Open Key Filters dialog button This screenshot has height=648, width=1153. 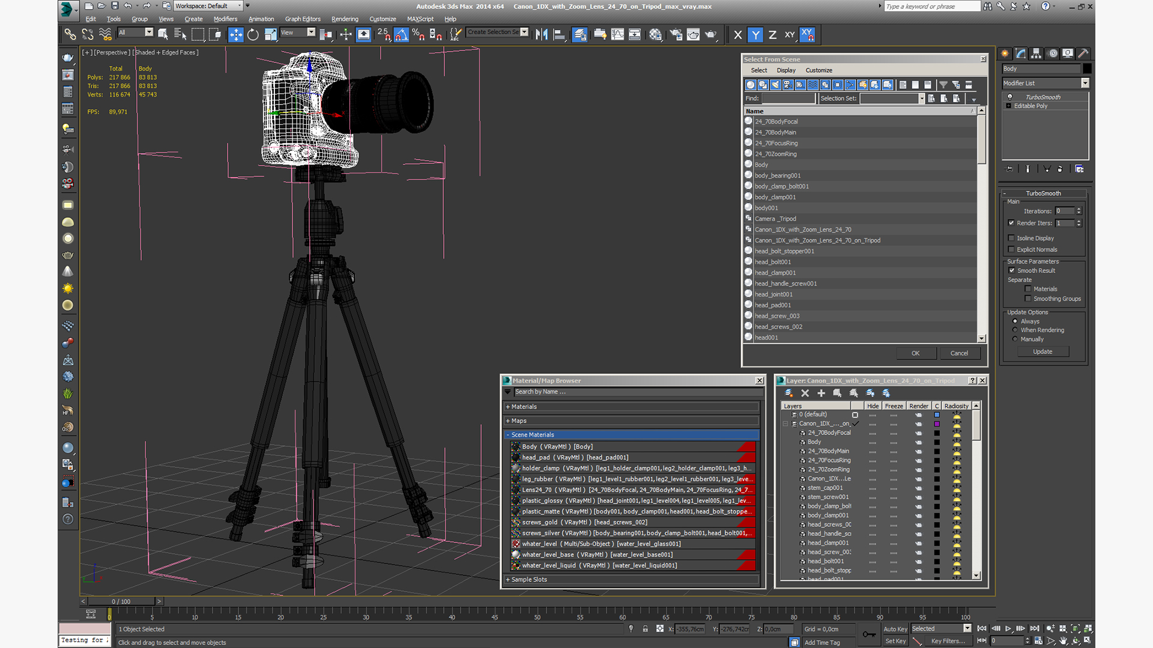pyautogui.click(x=948, y=641)
